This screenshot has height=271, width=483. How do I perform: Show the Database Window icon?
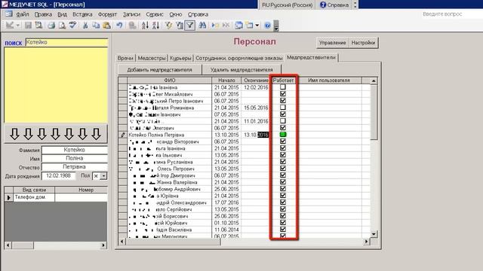point(238,25)
